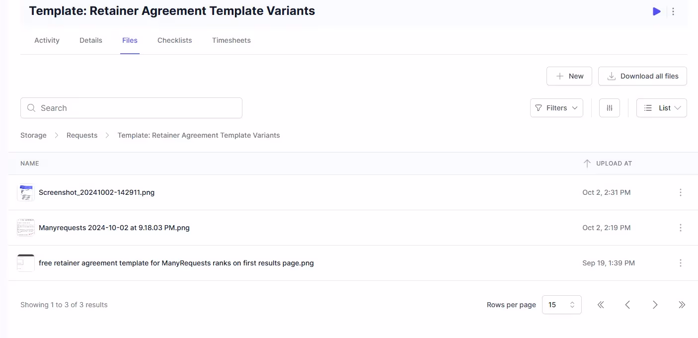Jump to the first page of results

[x=601, y=305]
